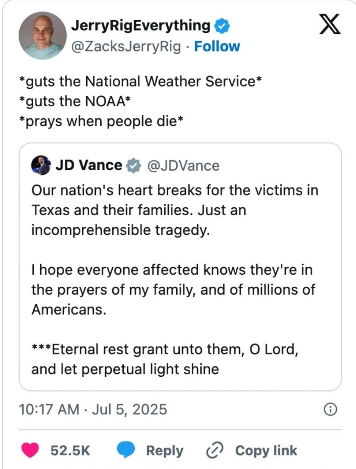
Task: Click the Reply text label
Action: 165,450
